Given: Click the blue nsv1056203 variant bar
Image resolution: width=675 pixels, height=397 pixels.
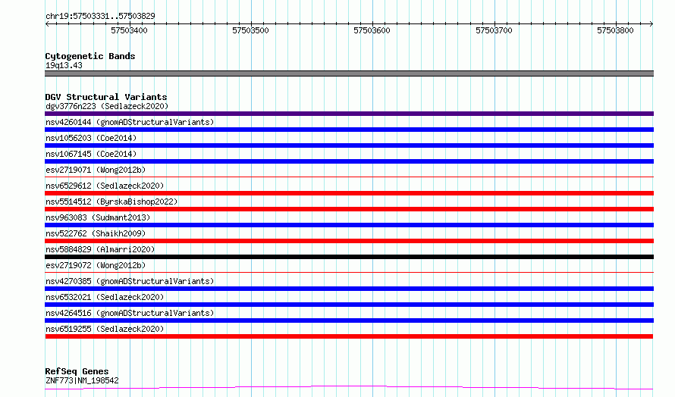Looking at the screenshot, I should point(349,145).
